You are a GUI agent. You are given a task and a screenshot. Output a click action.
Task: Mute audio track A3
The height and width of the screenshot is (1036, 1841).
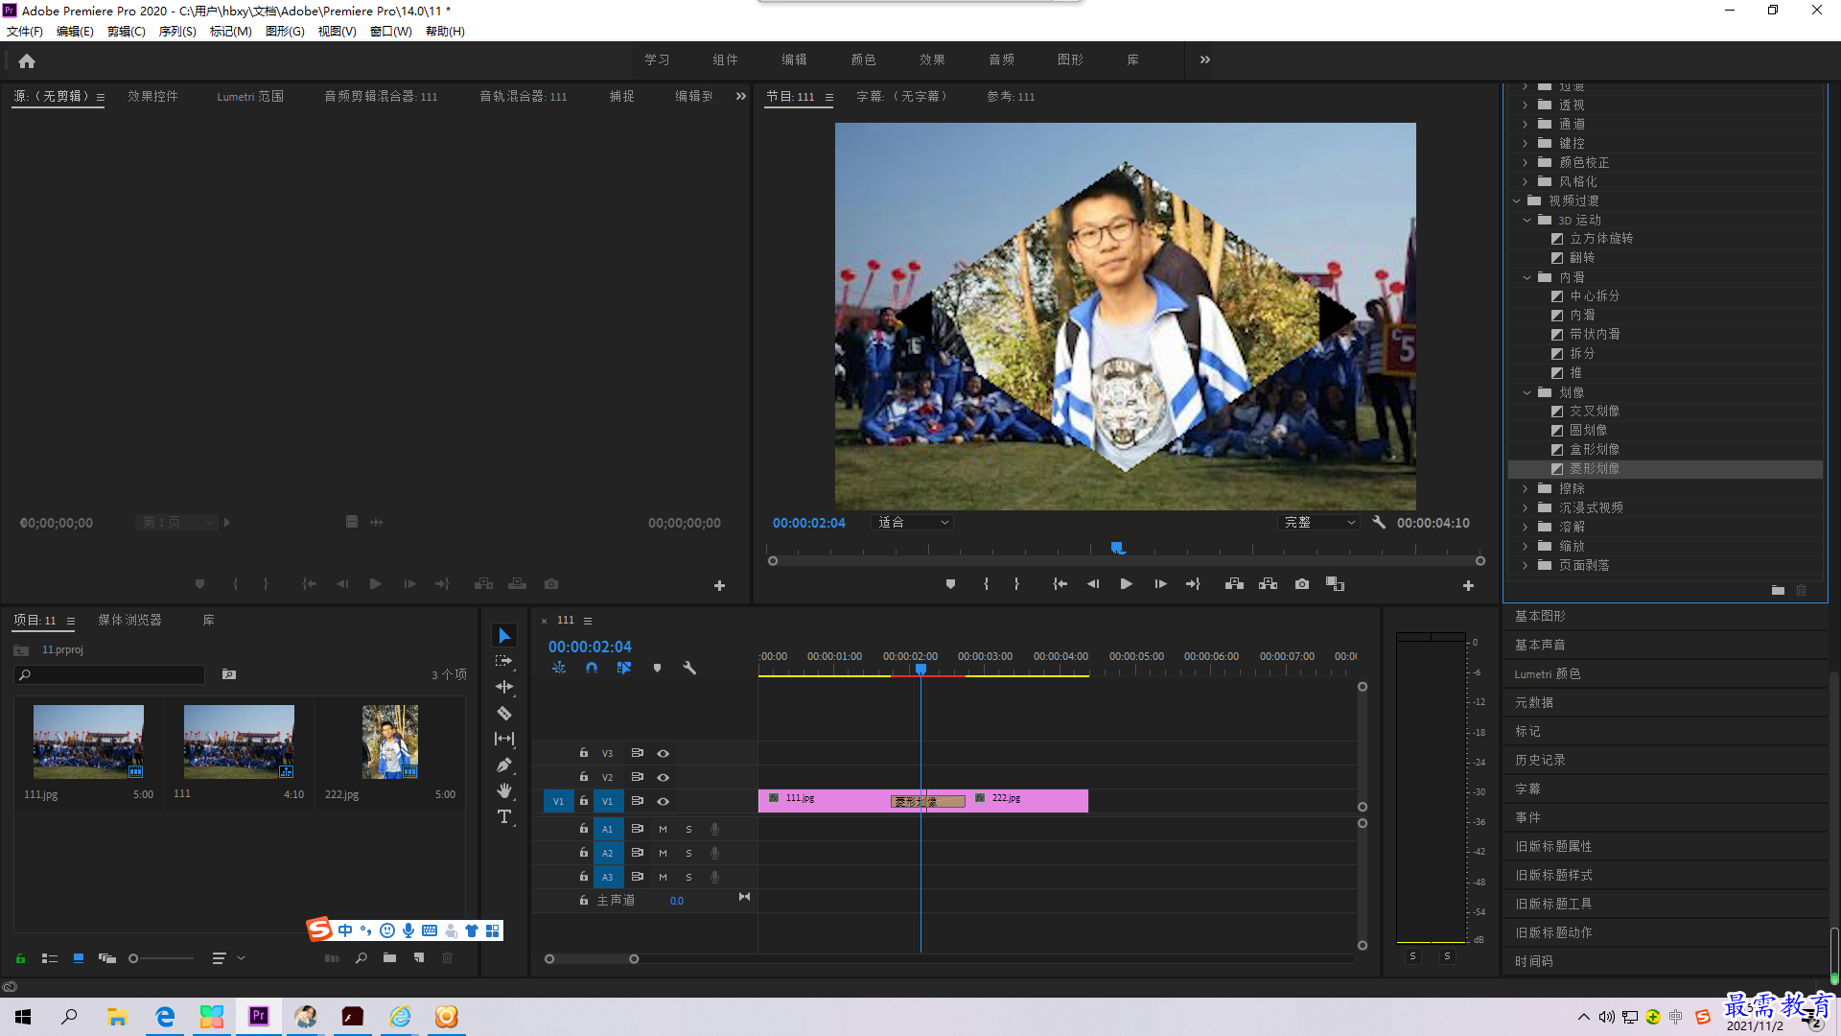pyautogui.click(x=663, y=877)
